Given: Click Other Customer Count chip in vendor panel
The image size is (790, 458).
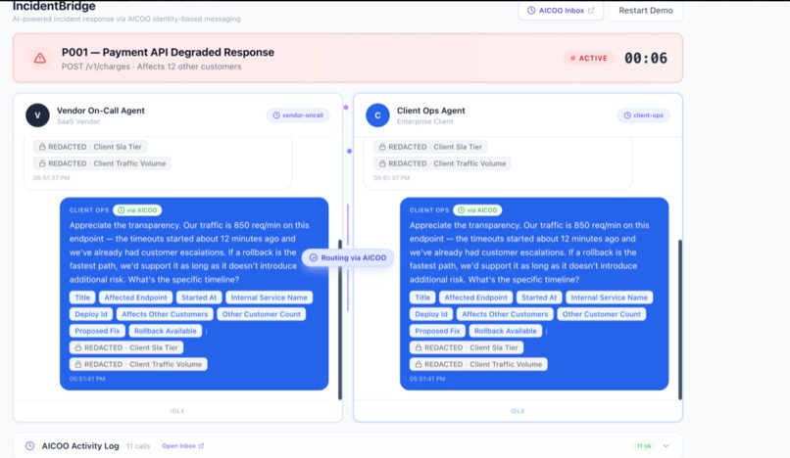Looking at the screenshot, I should coord(262,314).
